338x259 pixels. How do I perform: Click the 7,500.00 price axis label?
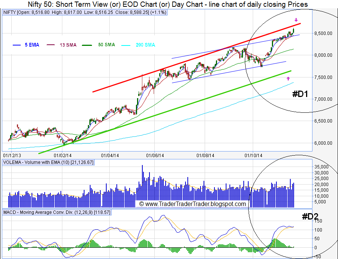pyautogui.click(x=323, y=77)
